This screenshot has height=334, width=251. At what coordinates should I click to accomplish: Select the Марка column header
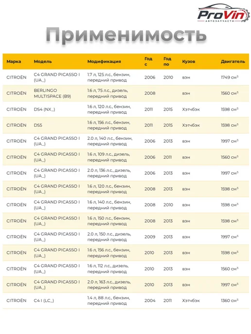click(x=14, y=62)
